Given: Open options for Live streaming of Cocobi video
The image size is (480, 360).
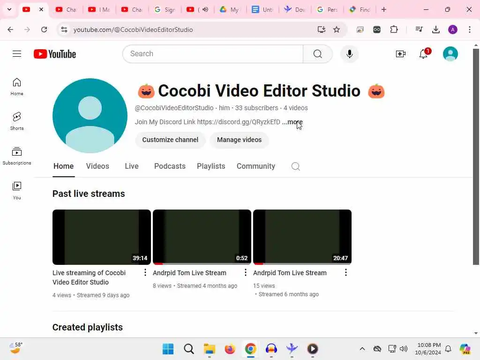Looking at the screenshot, I should coord(145,272).
